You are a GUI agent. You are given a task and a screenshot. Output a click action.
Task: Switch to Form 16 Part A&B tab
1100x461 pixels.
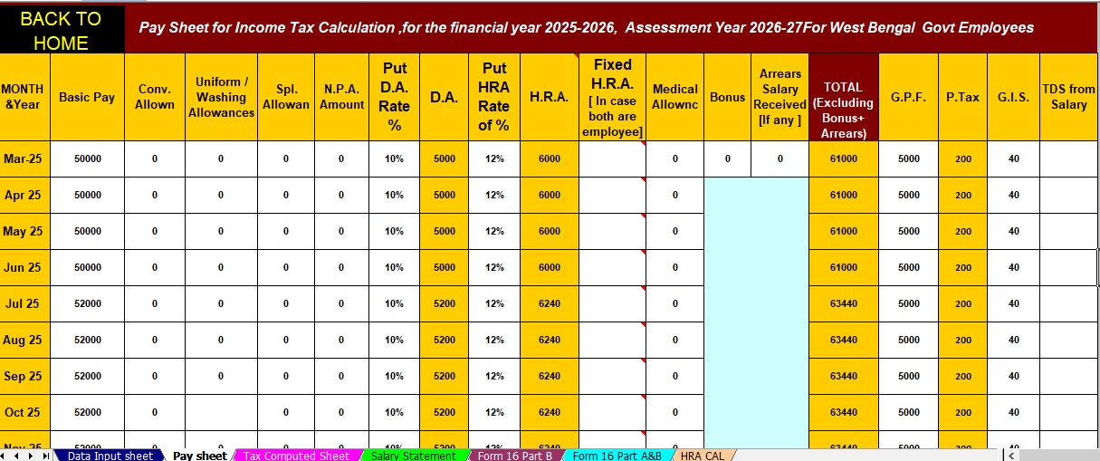(617, 456)
